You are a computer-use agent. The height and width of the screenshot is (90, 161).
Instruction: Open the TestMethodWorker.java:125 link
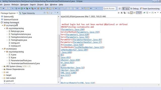89,47
